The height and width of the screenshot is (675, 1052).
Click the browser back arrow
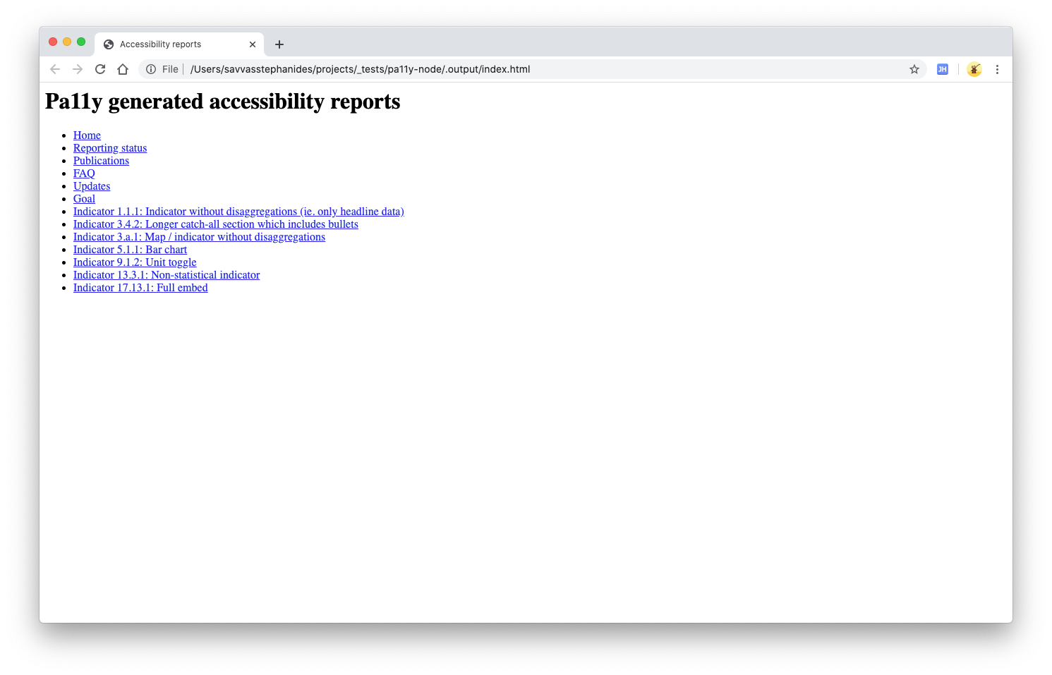coord(55,69)
